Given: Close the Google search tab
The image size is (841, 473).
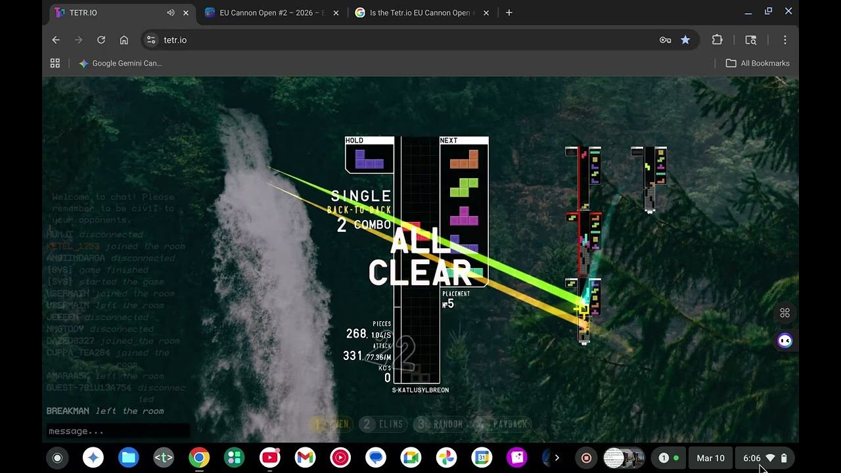Looking at the screenshot, I should pyautogui.click(x=486, y=12).
